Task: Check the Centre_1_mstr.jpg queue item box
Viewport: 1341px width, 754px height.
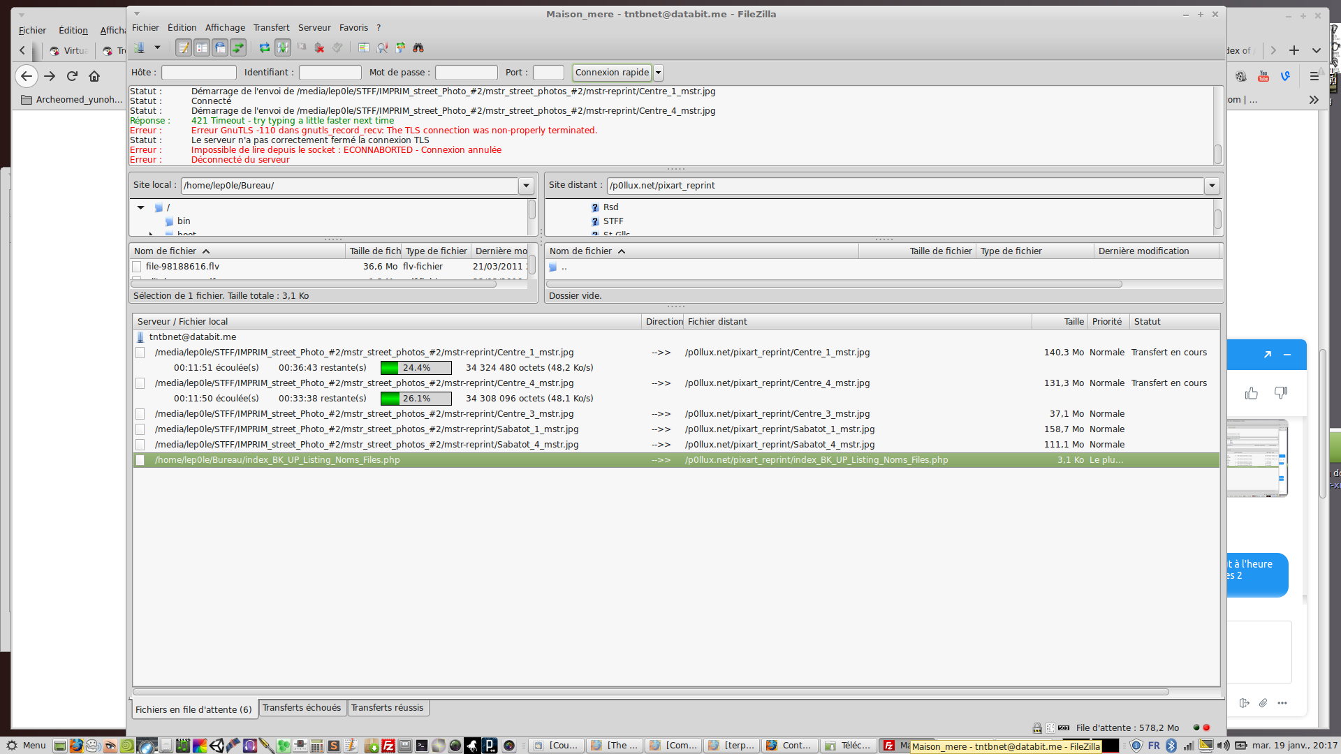Action: 140,353
